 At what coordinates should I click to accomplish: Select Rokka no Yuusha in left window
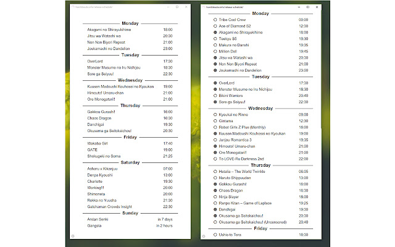[x=102, y=200]
